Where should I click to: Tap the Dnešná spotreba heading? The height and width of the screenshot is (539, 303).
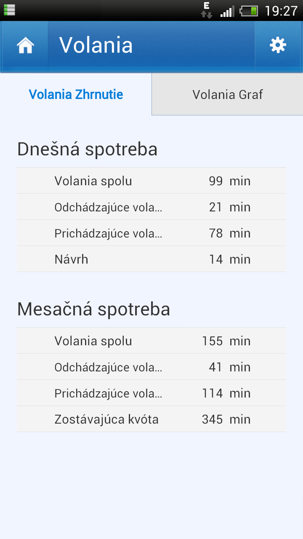88,149
